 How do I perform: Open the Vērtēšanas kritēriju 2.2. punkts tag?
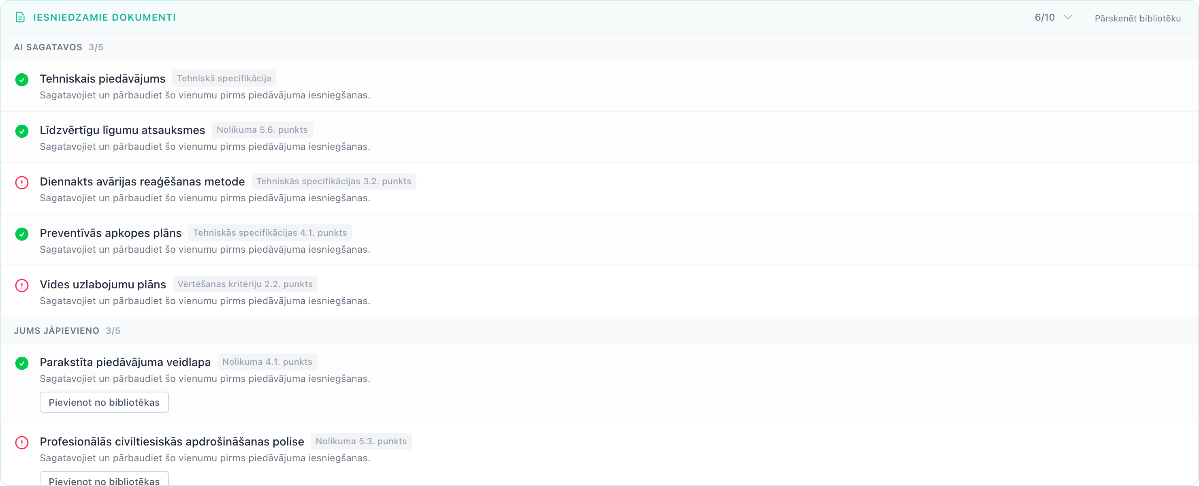tap(245, 284)
